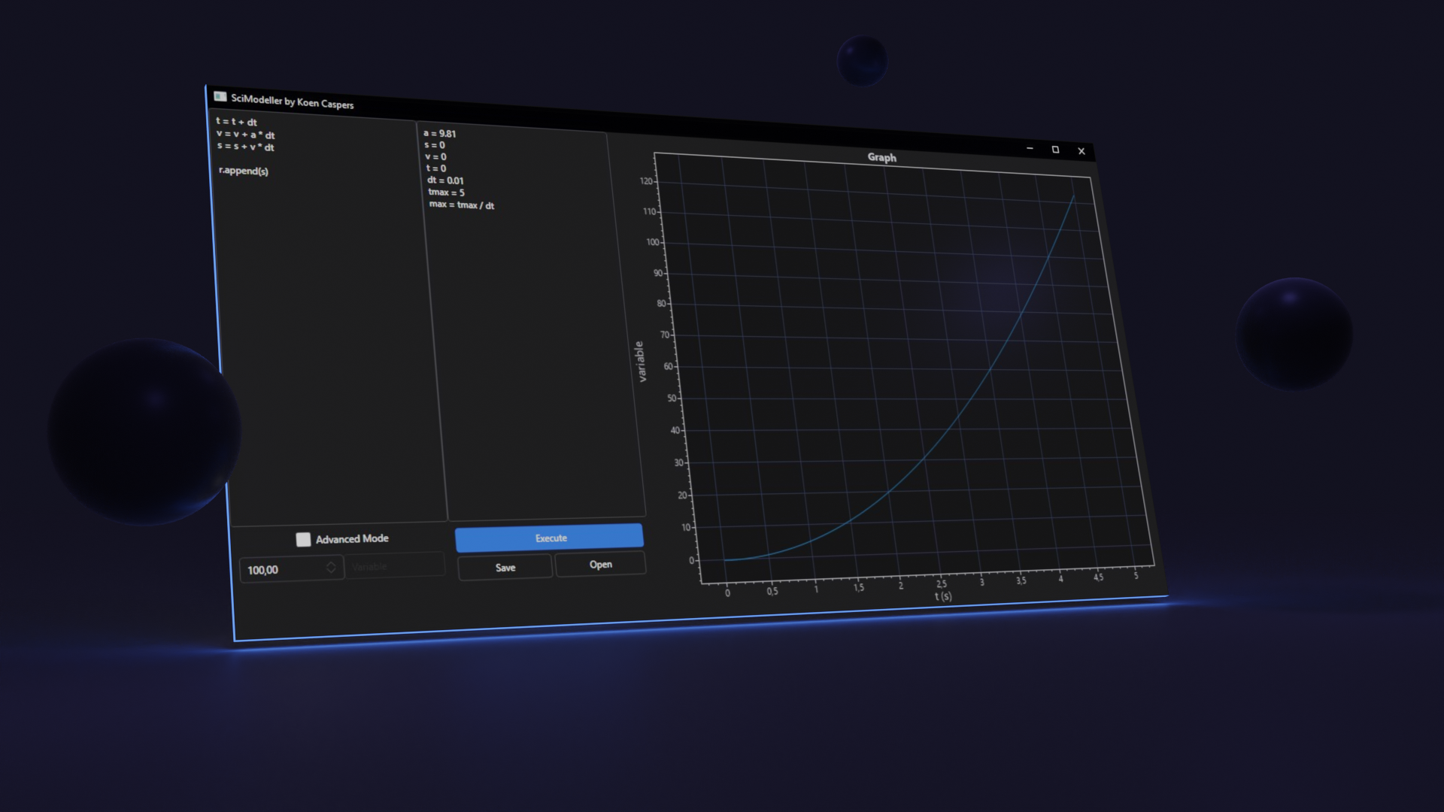Click the 'v = v + a * dt' model line

246,135
